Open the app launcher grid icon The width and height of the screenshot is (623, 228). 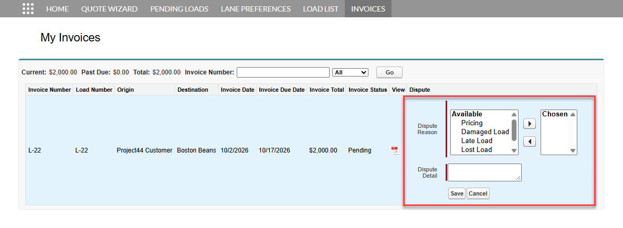(28, 9)
